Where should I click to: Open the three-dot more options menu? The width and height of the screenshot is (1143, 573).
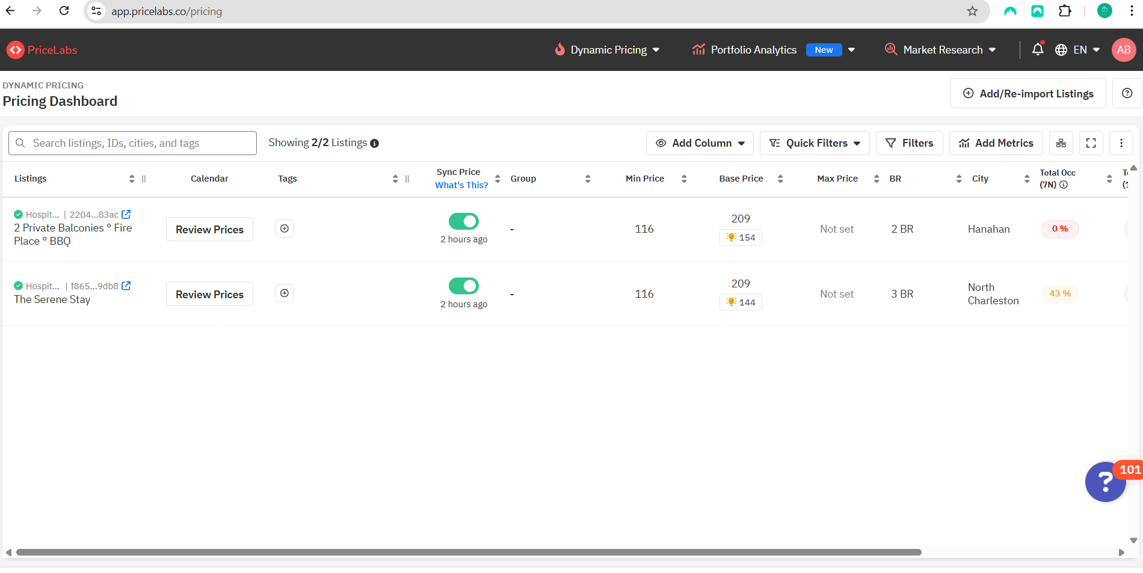coord(1121,143)
